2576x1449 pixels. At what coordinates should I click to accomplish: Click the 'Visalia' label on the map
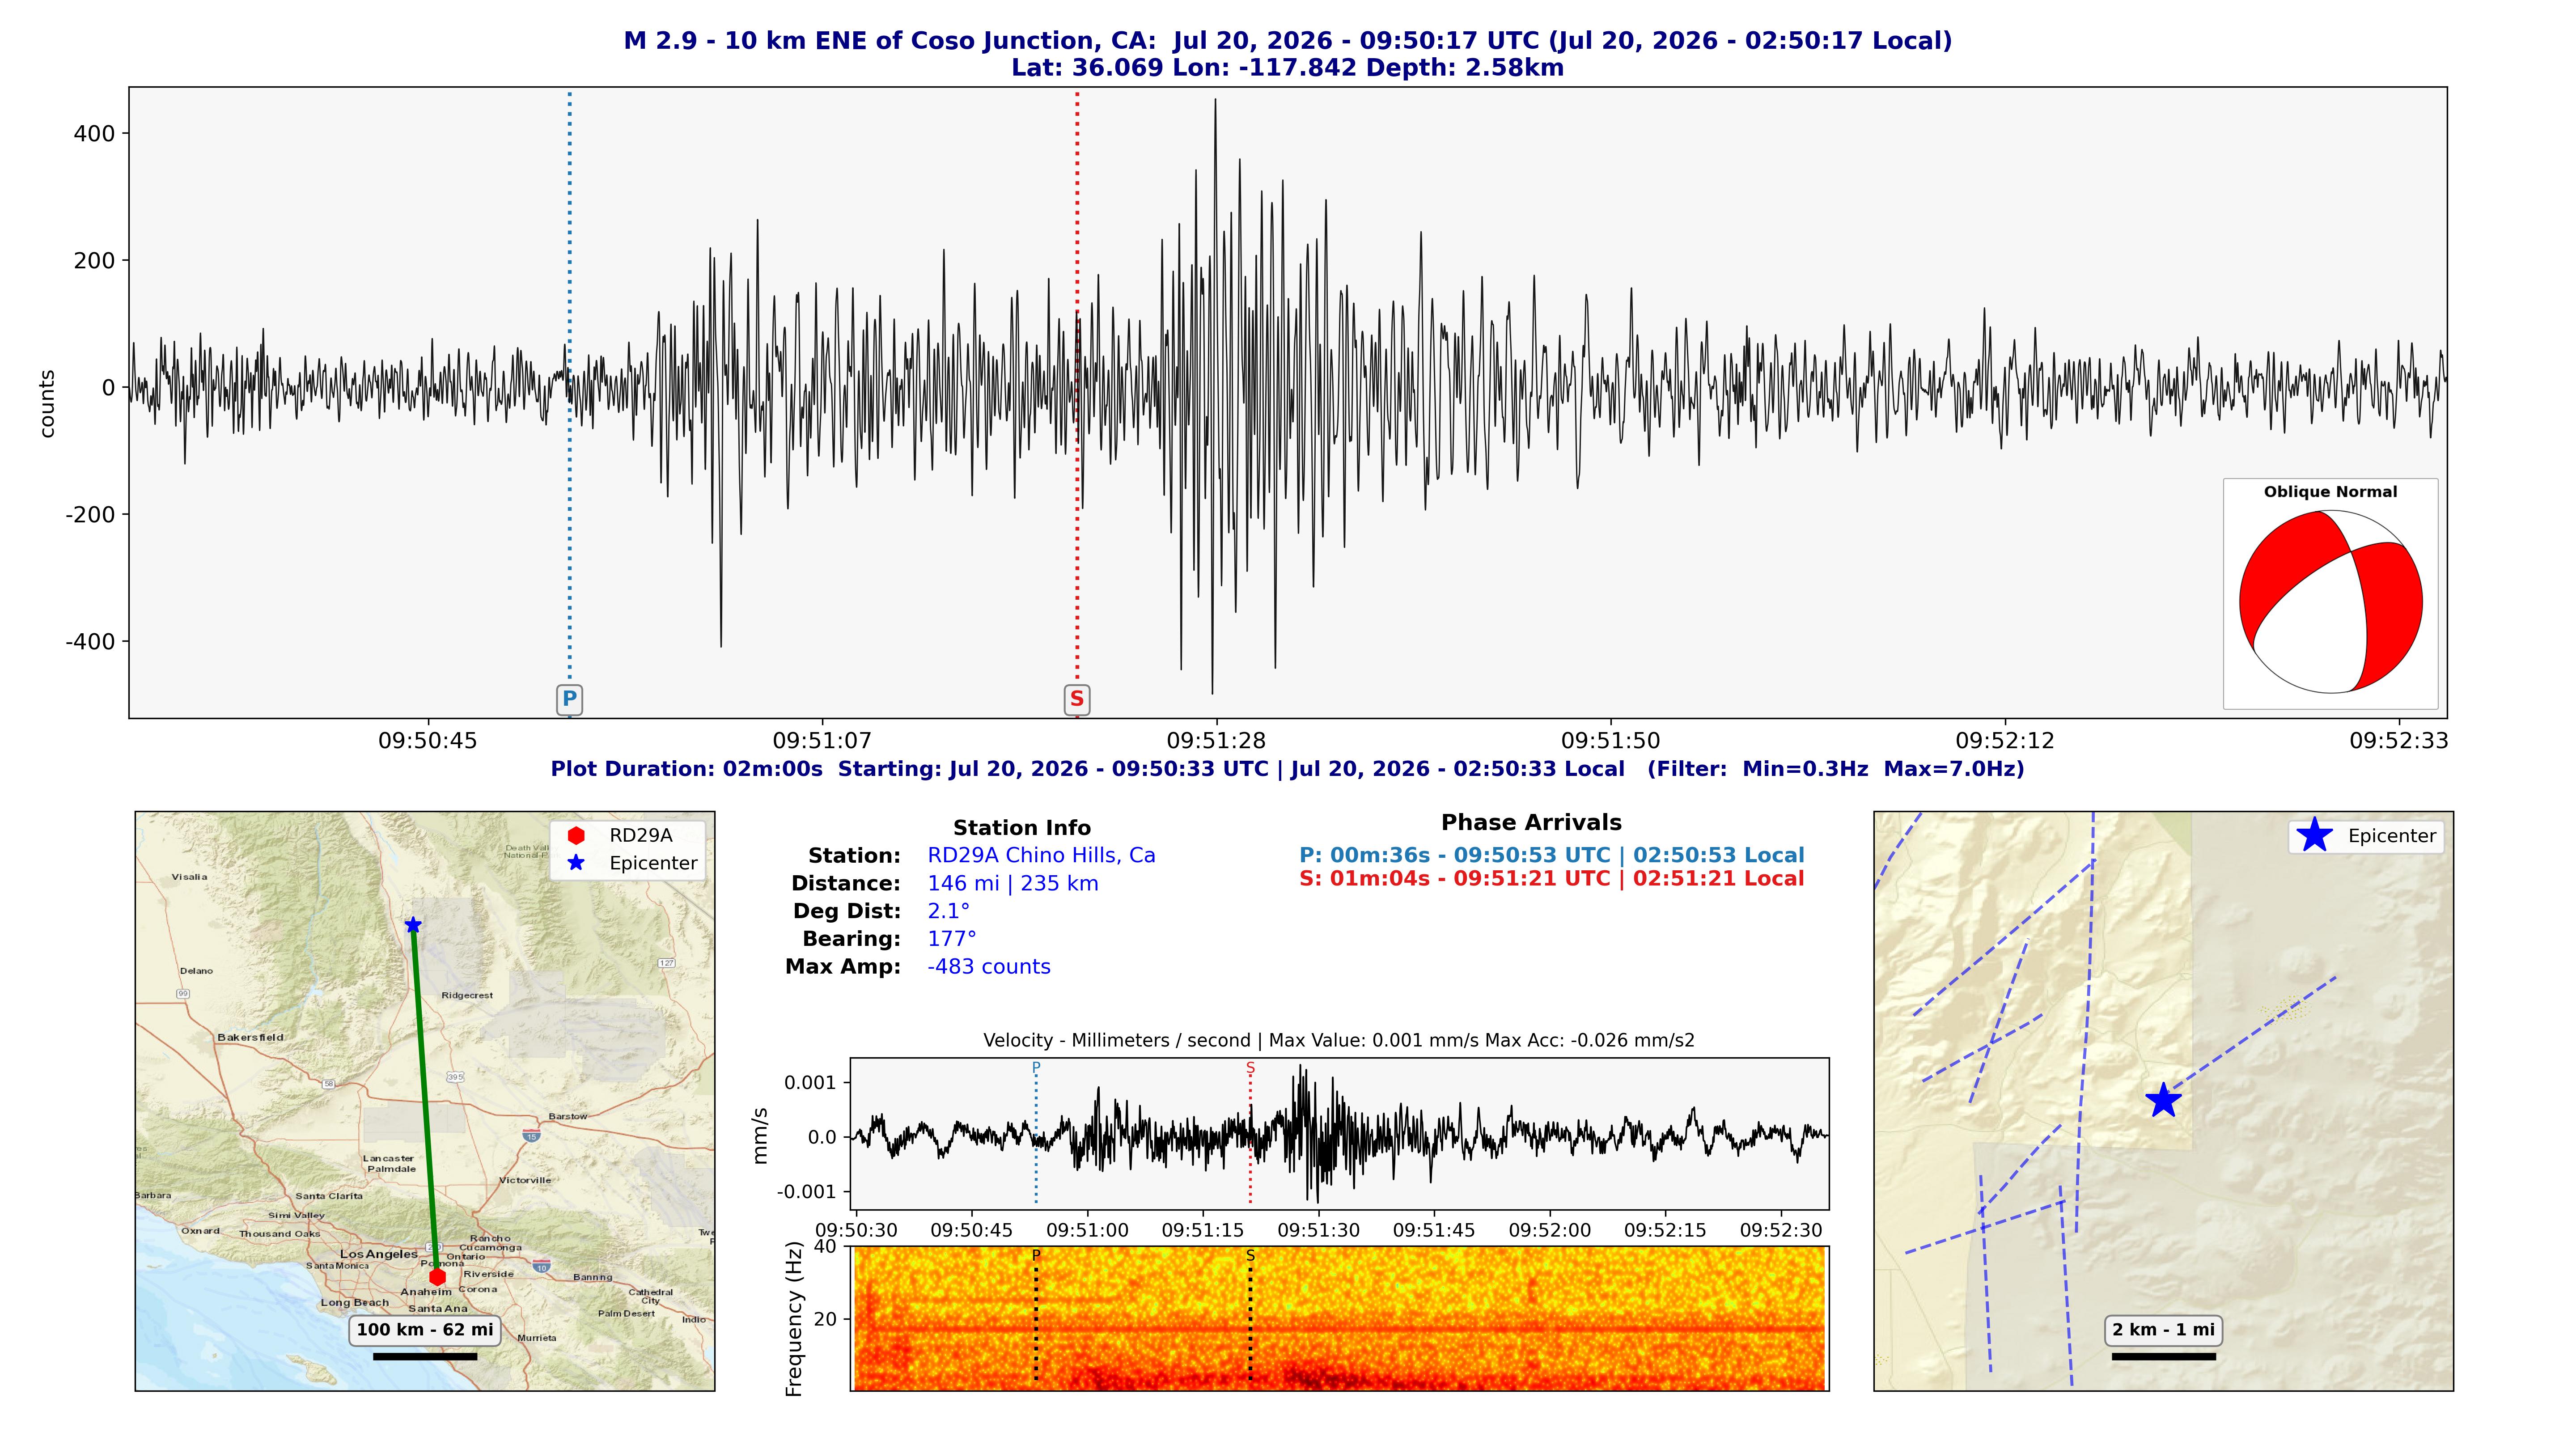click(190, 877)
